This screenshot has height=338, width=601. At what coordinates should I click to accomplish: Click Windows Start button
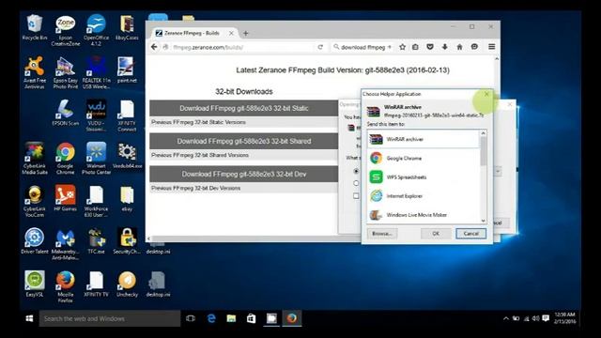[29, 318]
